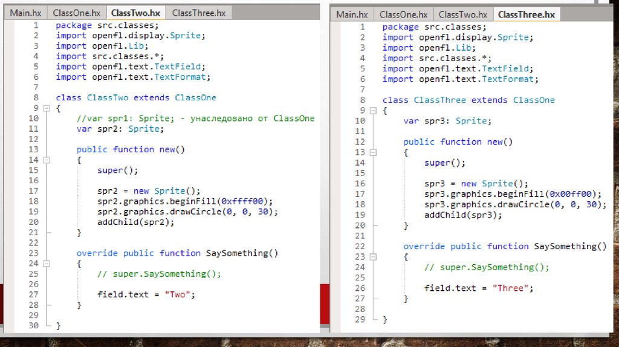This screenshot has width=619, height=347.
Task: Switch to ClassOne.hx tab in right pane
Action: (x=403, y=15)
